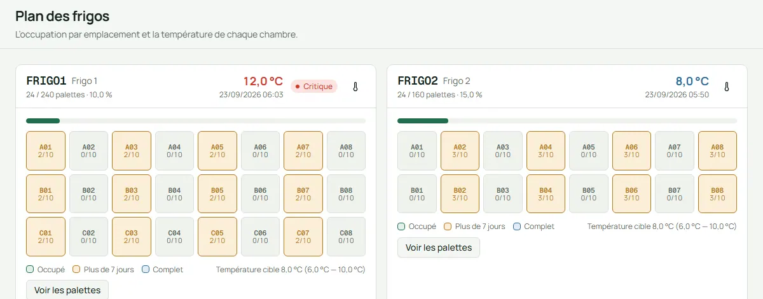Click the Critique status badge
763x299 pixels.
(314, 87)
